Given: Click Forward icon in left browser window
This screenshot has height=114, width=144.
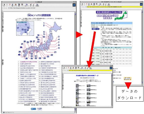Looking at the screenshot, I should click(7, 5).
